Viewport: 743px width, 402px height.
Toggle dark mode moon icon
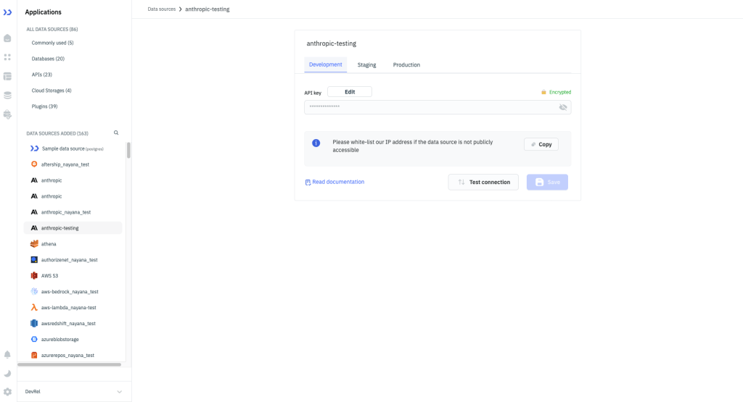7,374
